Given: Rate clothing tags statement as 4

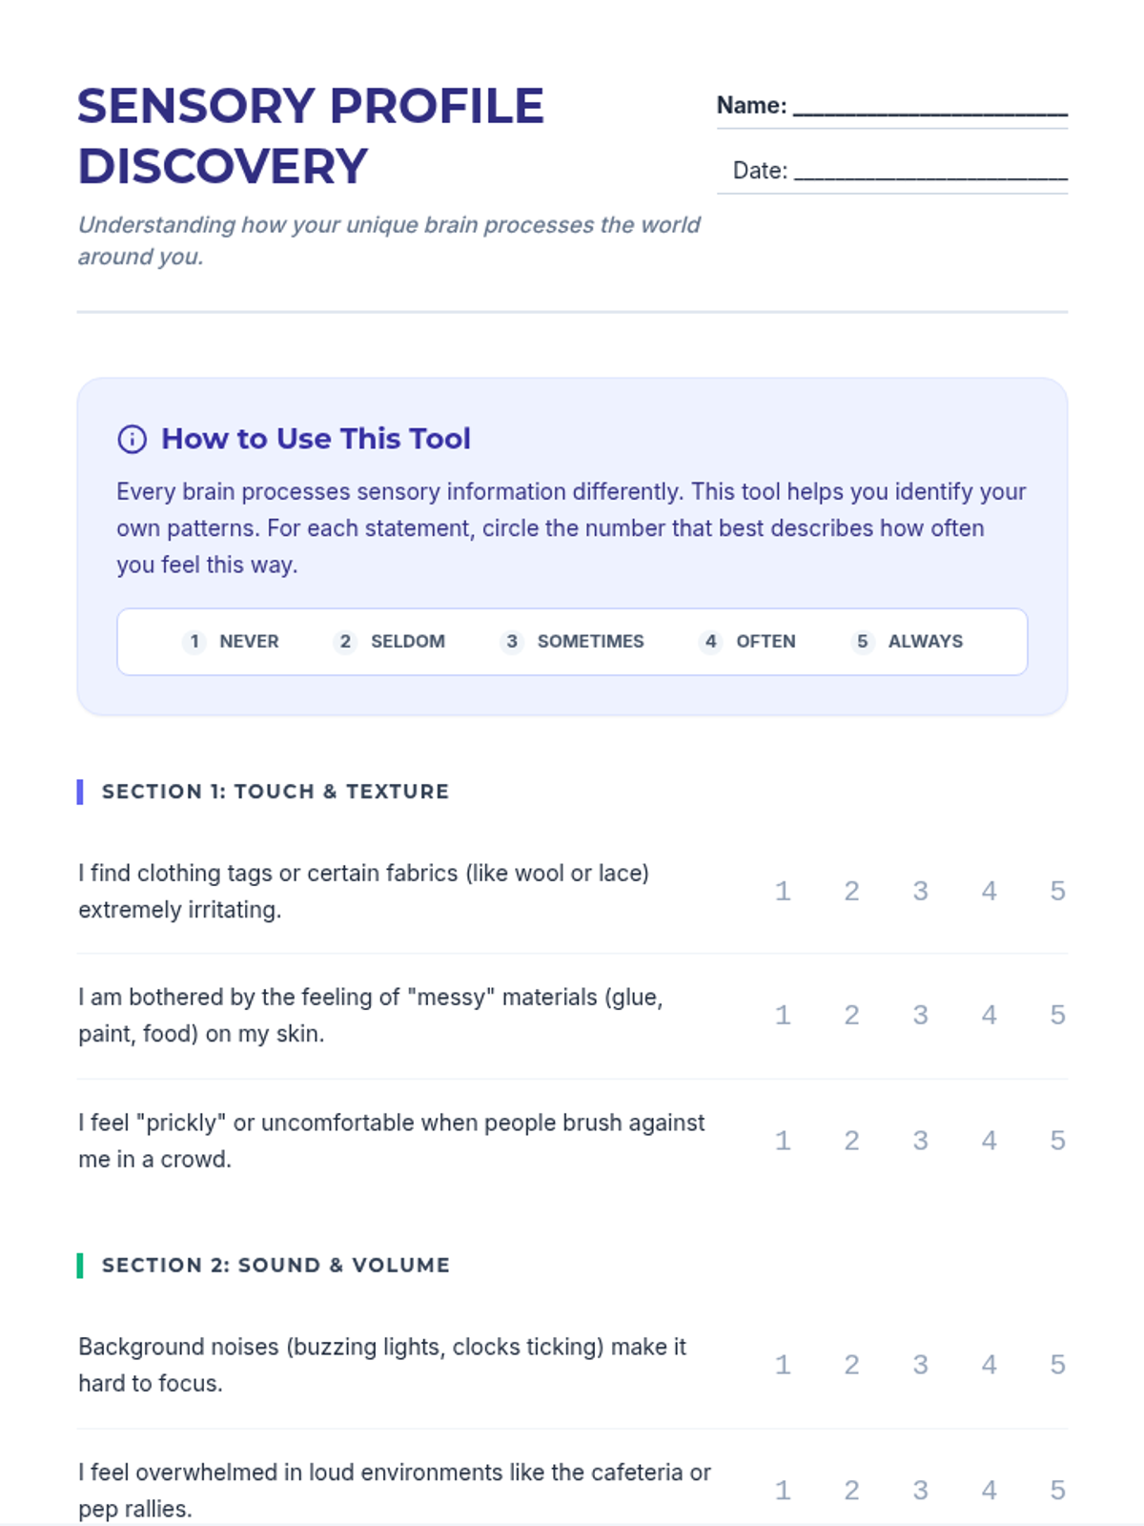Looking at the screenshot, I should click(x=990, y=891).
